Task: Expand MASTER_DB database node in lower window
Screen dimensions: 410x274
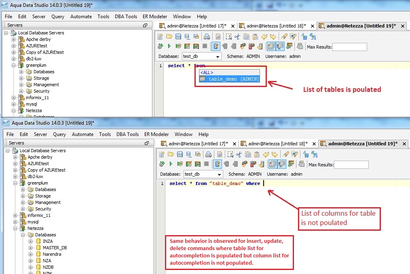Action: pyautogui.click(x=31, y=248)
